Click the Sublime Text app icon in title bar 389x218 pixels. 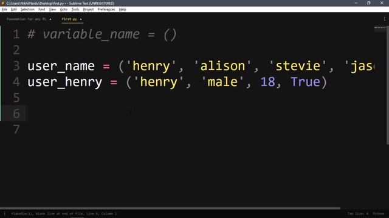[3, 3]
